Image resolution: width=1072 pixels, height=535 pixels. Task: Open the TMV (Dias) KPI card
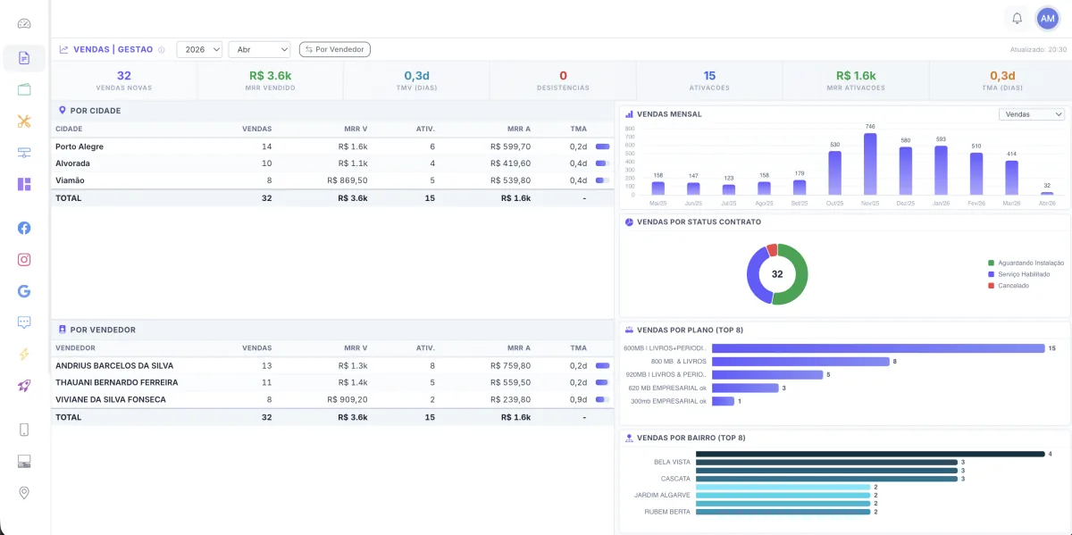coord(417,80)
